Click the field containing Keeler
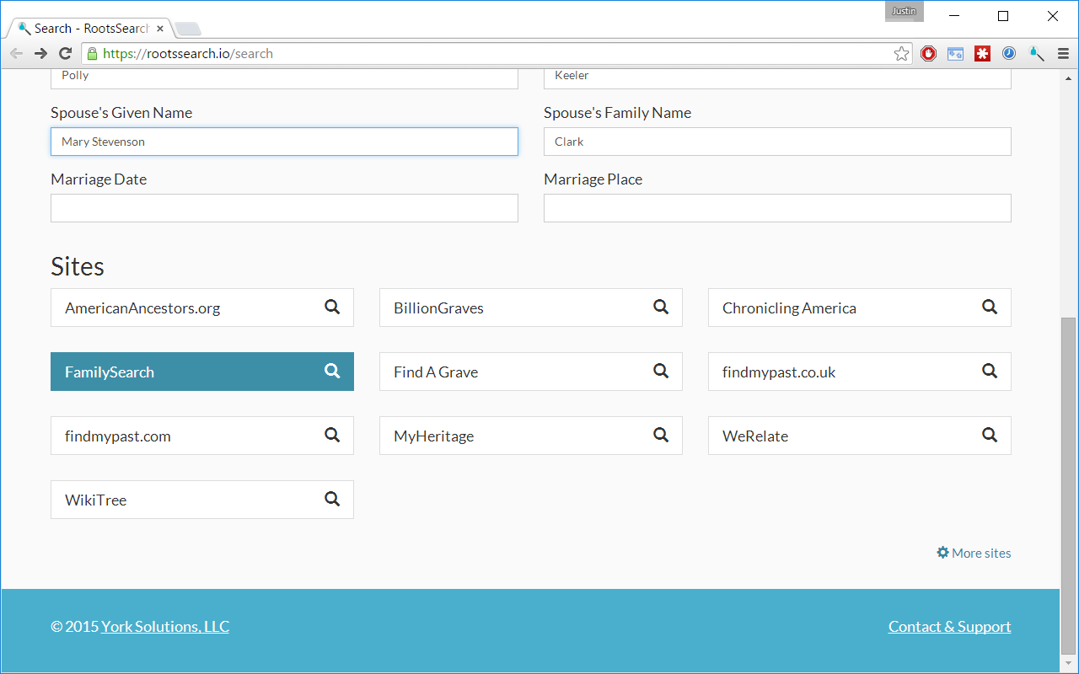 pyautogui.click(x=777, y=78)
